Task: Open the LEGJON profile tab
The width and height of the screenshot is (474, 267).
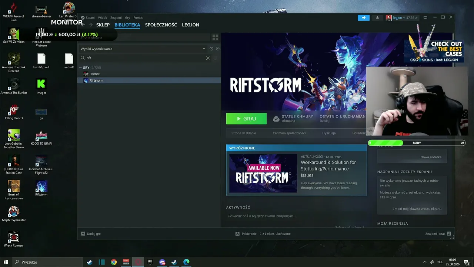Action: pyautogui.click(x=191, y=25)
